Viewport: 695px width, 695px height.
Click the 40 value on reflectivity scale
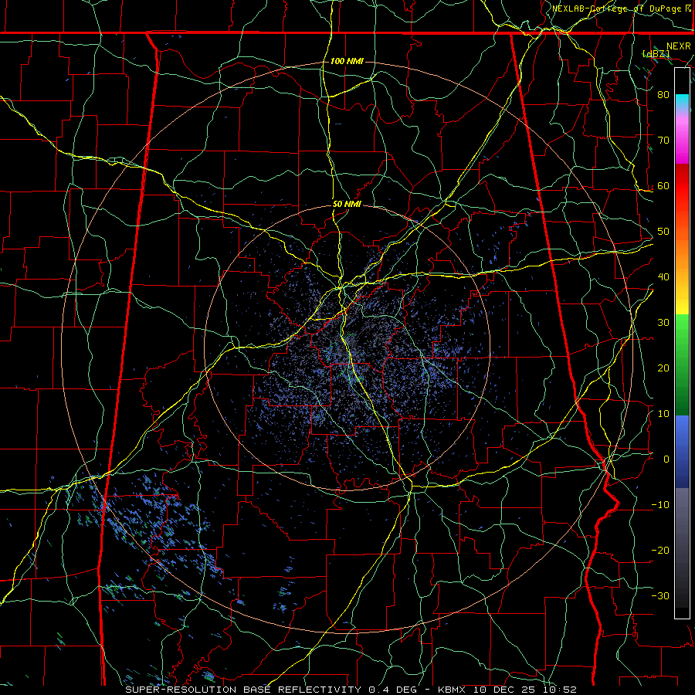point(663,277)
